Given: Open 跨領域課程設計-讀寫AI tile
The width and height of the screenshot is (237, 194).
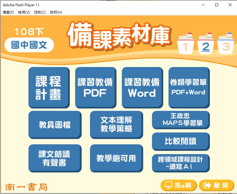Looking at the screenshot, I should coord(180,163).
